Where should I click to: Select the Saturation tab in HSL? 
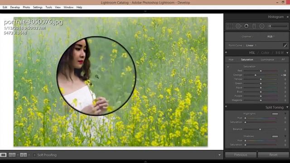click(x=247, y=60)
